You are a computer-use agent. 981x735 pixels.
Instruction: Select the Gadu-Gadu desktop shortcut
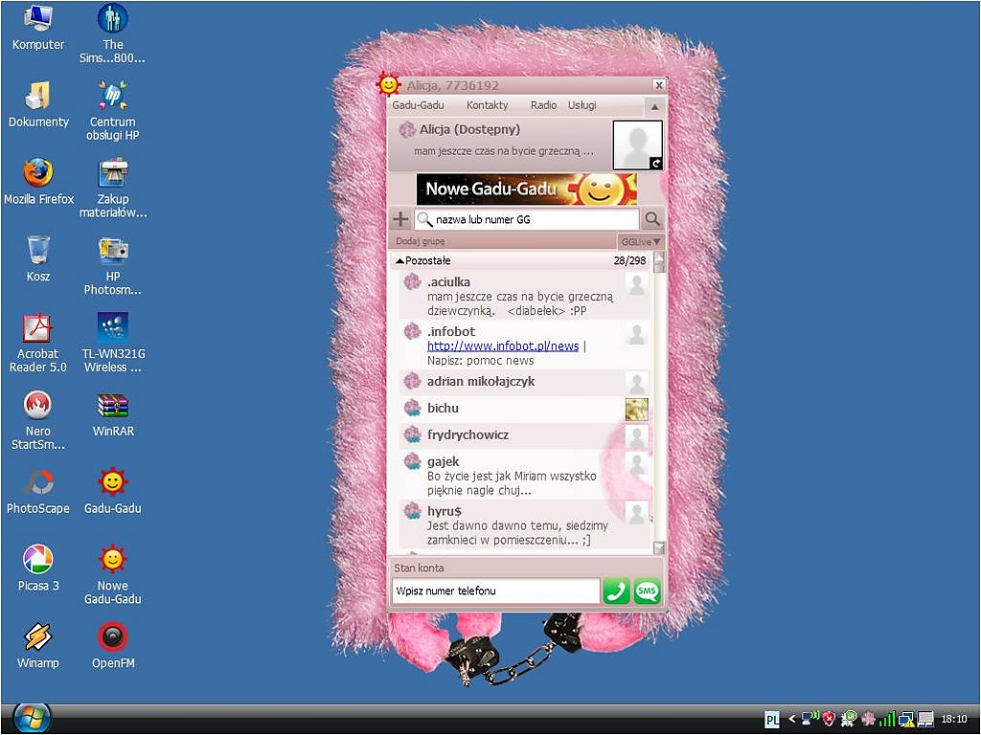point(113,491)
